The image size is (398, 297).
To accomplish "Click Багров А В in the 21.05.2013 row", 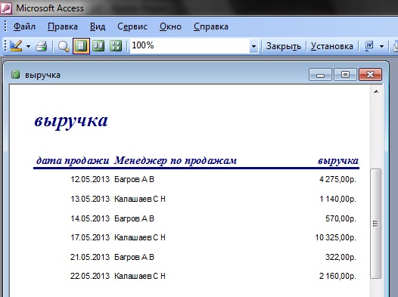I will [134, 257].
